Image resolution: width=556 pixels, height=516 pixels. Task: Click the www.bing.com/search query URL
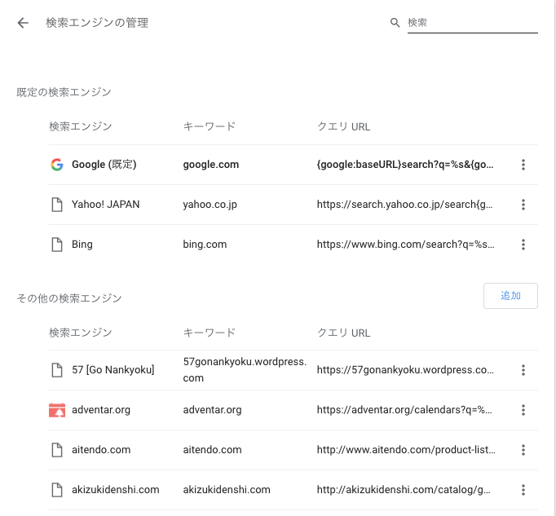pos(405,245)
